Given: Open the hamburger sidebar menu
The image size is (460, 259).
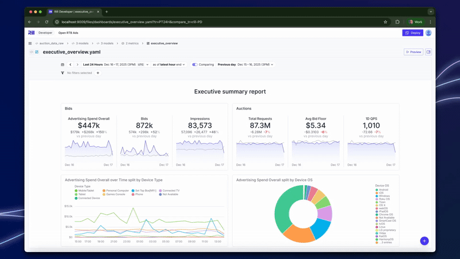Looking at the screenshot, I should click(x=30, y=43).
